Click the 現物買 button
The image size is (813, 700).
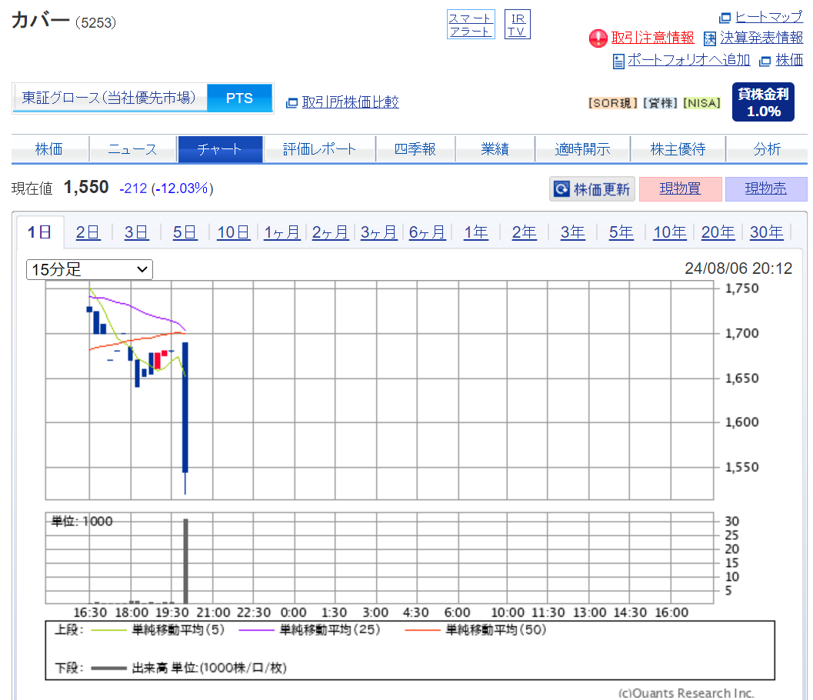(680, 188)
